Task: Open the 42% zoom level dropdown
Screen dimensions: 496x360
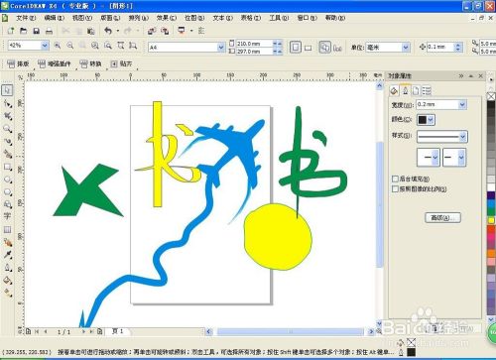Action: click(x=45, y=46)
